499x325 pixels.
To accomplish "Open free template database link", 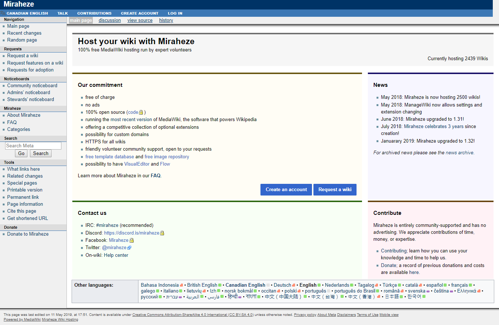I will (x=110, y=157).
